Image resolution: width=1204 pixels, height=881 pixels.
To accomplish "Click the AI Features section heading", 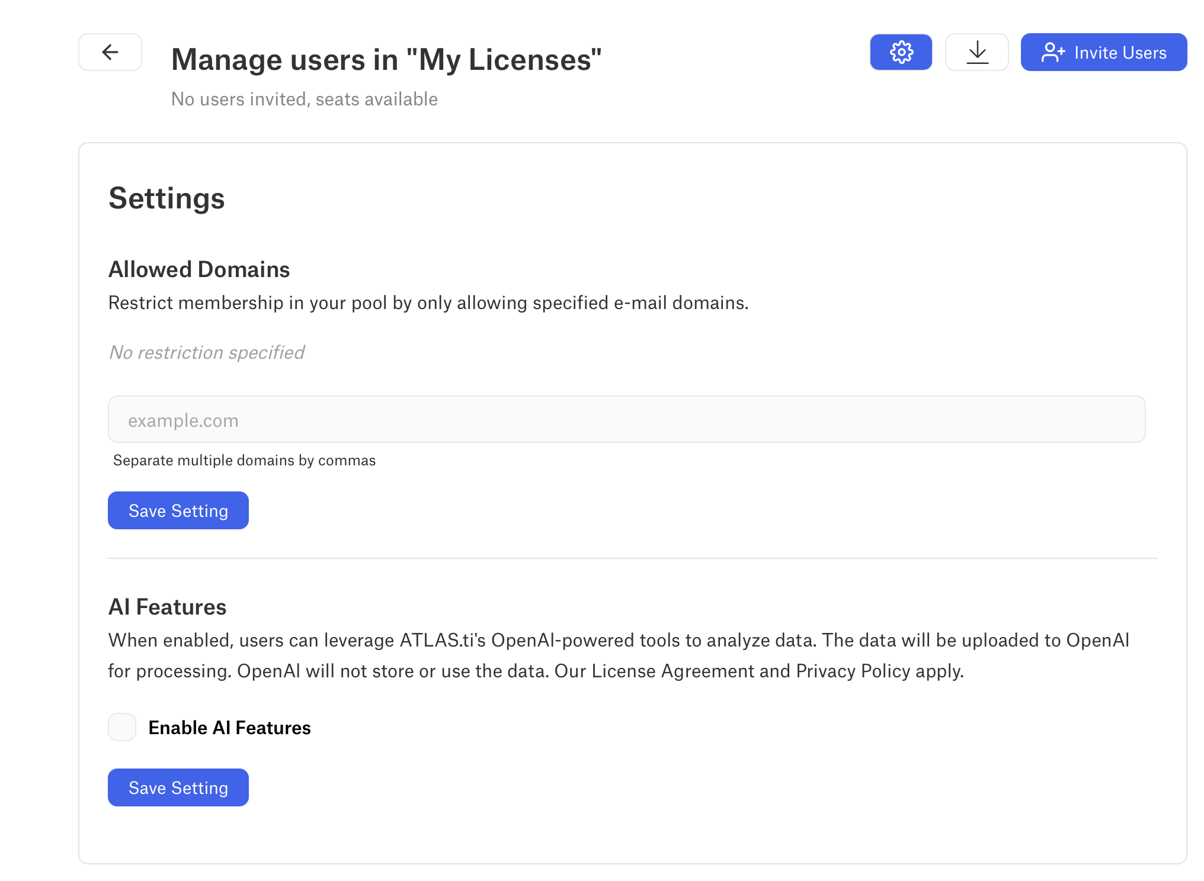I will coord(167,607).
